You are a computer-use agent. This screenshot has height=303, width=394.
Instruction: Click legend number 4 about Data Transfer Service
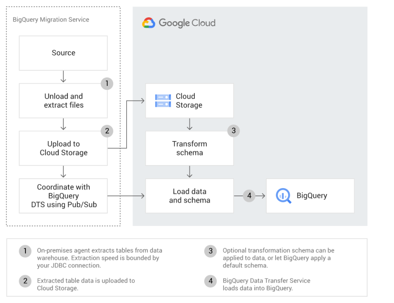click(x=210, y=281)
